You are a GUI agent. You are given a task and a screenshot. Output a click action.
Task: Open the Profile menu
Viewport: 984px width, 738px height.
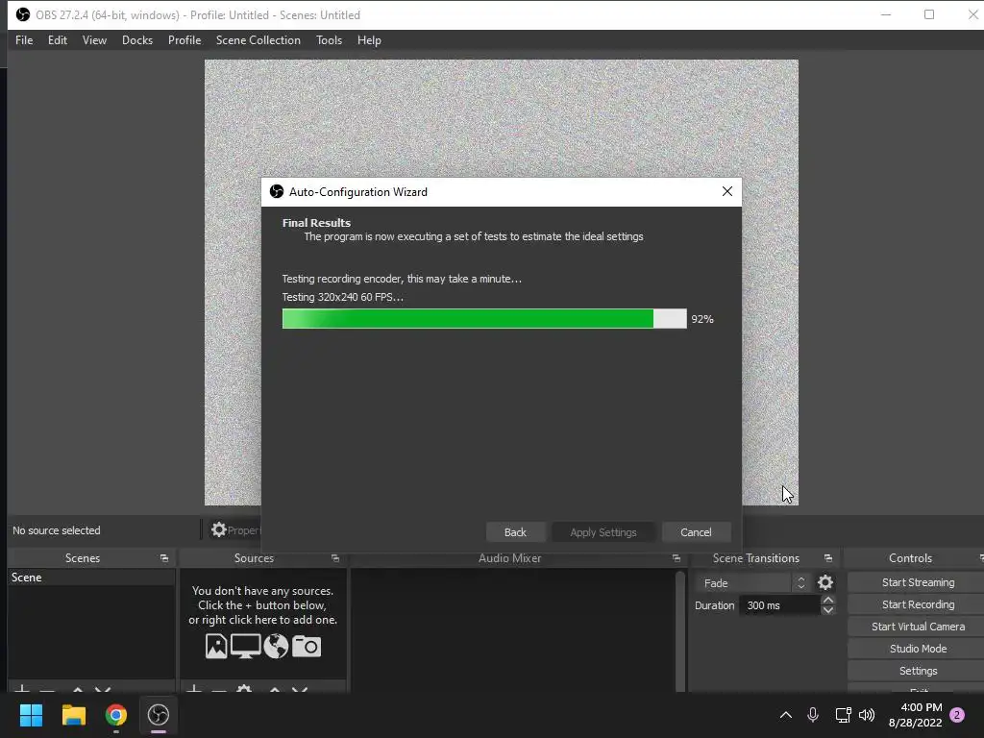point(184,40)
